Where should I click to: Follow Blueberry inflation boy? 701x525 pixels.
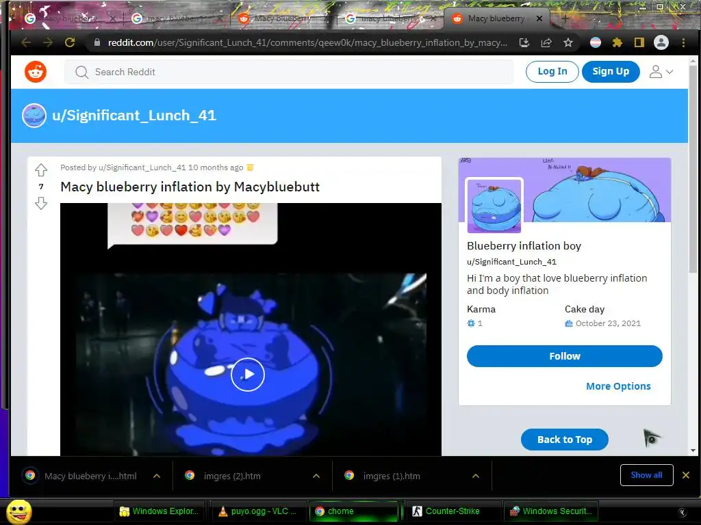pos(565,356)
